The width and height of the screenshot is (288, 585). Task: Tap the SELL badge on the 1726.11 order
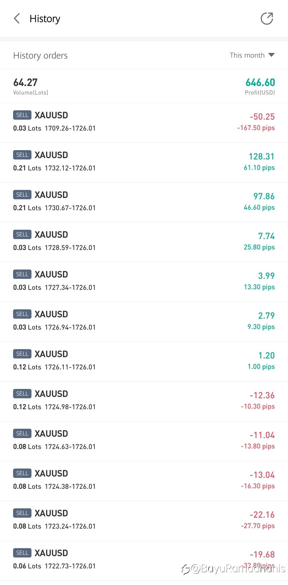click(22, 354)
